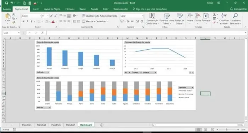The height and width of the screenshot is (133, 248).
Task: Open Formatar como Tabela
Action: [167, 19]
